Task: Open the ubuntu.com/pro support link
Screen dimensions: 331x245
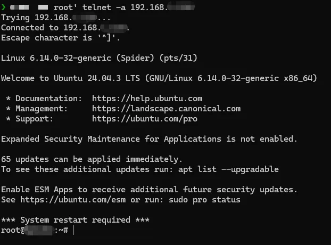Action: click(144, 119)
